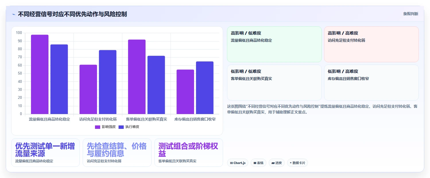Open the 高影响 / 低难度 quadrant card
Screen dimensions: 430x178
(x=274, y=44)
